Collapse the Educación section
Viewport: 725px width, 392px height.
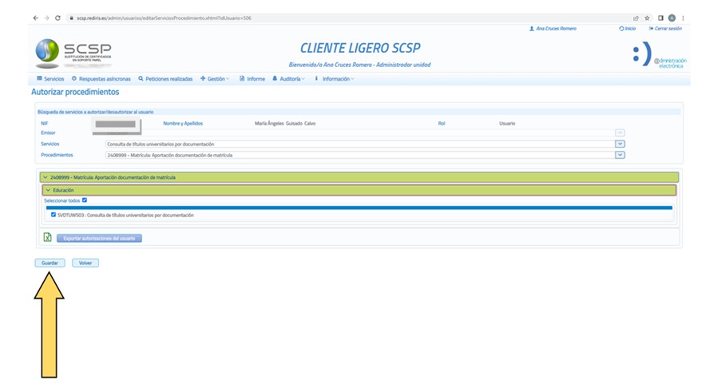[x=359, y=190]
